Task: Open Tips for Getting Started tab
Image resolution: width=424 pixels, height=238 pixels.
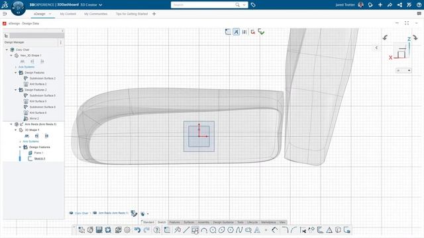Action: 132,14
